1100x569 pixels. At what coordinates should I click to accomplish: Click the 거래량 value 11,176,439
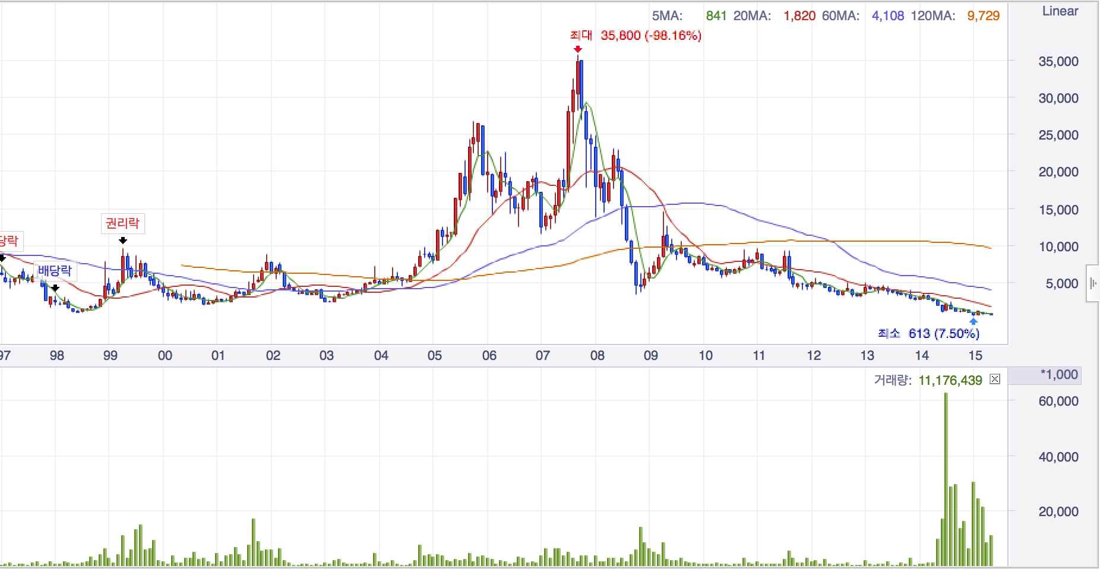pyautogui.click(x=950, y=380)
